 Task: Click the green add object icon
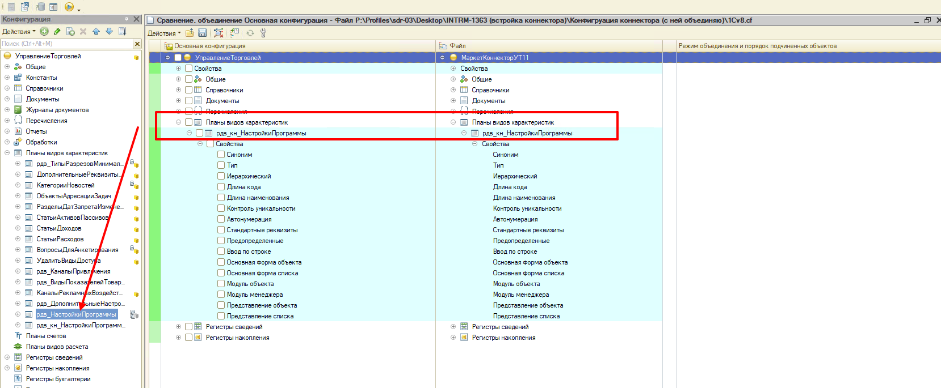click(44, 32)
